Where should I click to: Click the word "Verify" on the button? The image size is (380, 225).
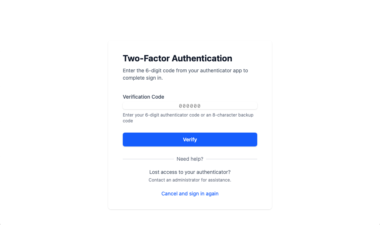coord(190,140)
